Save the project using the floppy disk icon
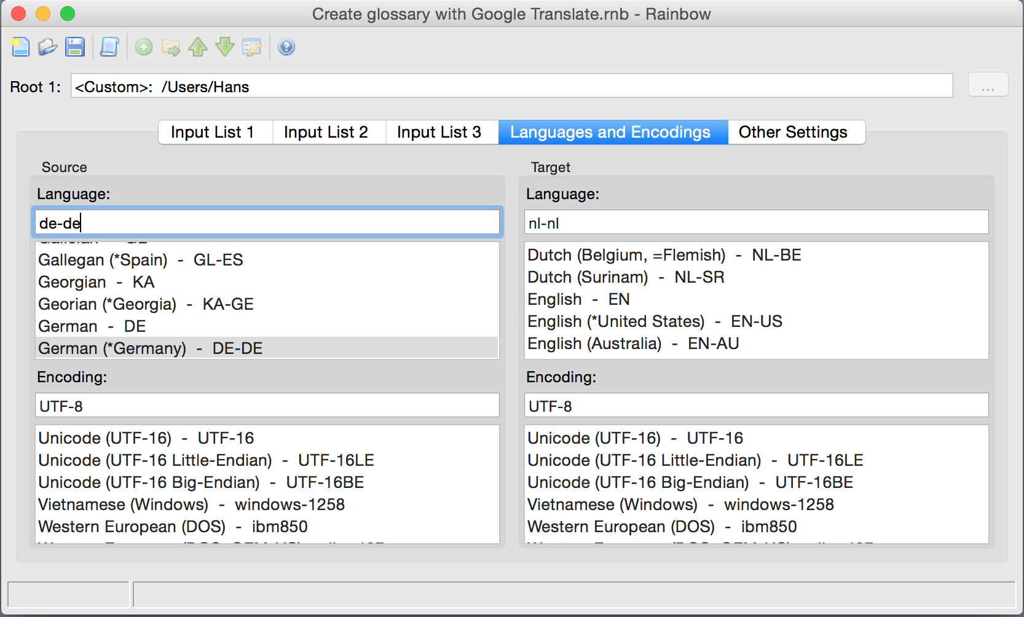The height and width of the screenshot is (617, 1024). [75, 47]
